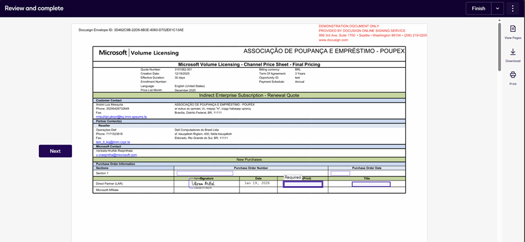
Task: Open the three-dot more options menu
Action: 513,9
